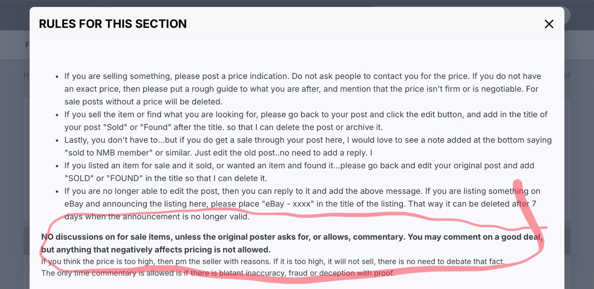Click the bold NO discussions on for sale items text
The image size is (594, 289).
click(x=292, y=243)
